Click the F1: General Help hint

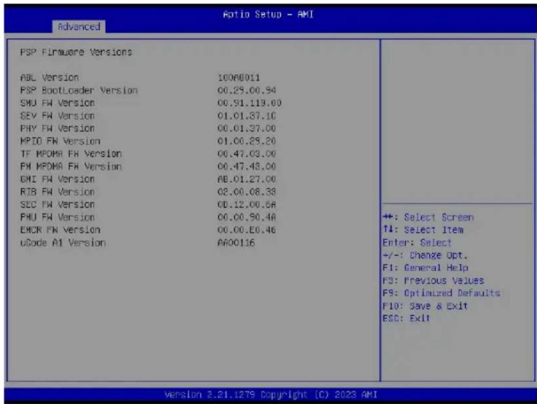tap(425, 268)
